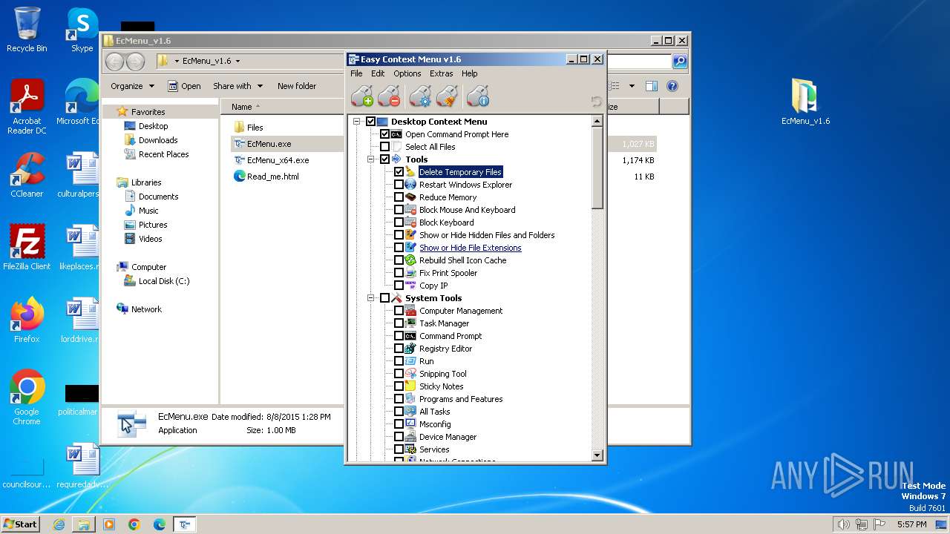950x534 pixels.
Task: Open the File menu in Easy Context Menu
Action: (356, 73)
